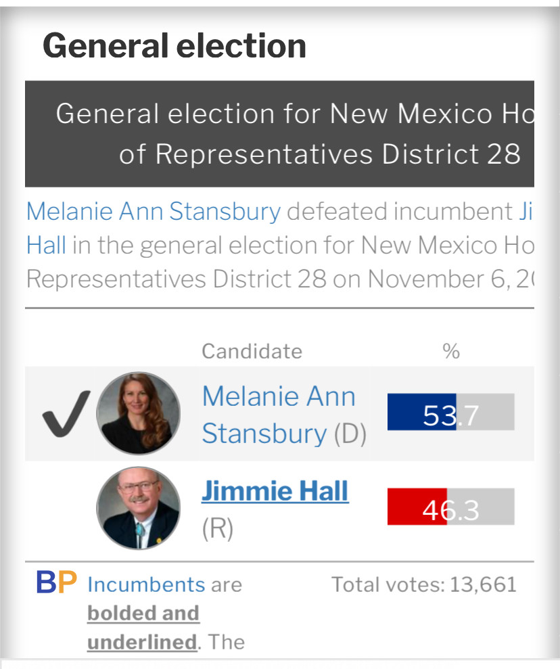Click the BP Ballotpedia logo
Image resolution: width=560 pixels, height=669 pixels.
(56, 582)
